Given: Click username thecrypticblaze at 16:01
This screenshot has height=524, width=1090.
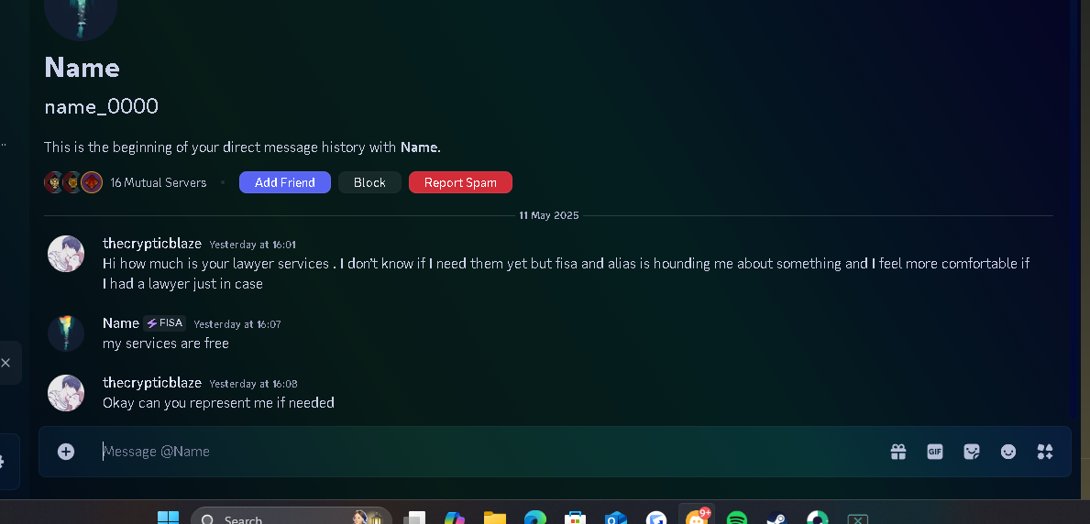Looking at the screenshot, I should [152, 244].
